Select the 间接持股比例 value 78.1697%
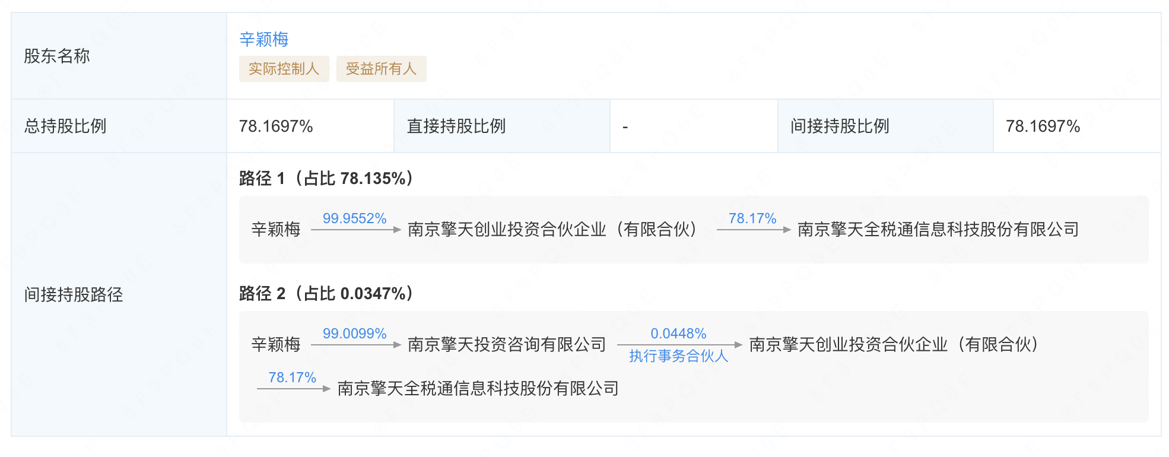 point(1043,126)
